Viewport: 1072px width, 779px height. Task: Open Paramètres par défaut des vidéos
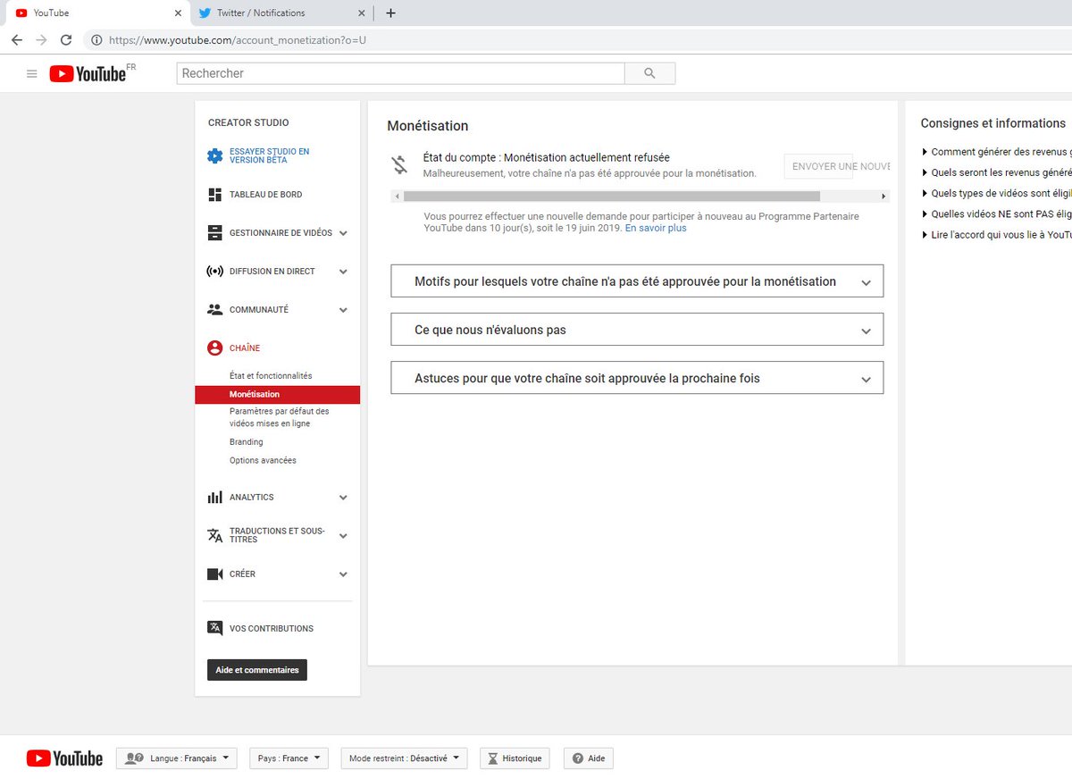point(280,417)
